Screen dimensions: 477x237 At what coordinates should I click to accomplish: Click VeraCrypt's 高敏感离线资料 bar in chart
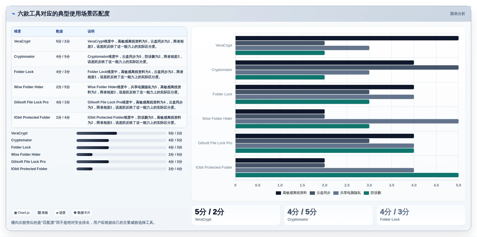tap(347, 38)
